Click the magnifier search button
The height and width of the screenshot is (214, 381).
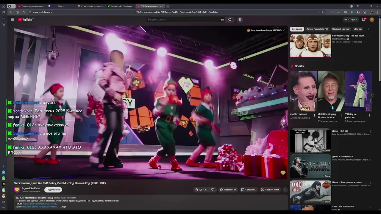point(230,20)
